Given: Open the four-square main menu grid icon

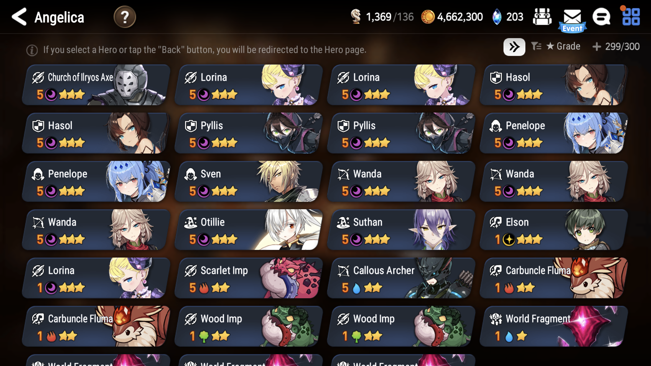Looking at the screenshot, I should click(631, 17).
